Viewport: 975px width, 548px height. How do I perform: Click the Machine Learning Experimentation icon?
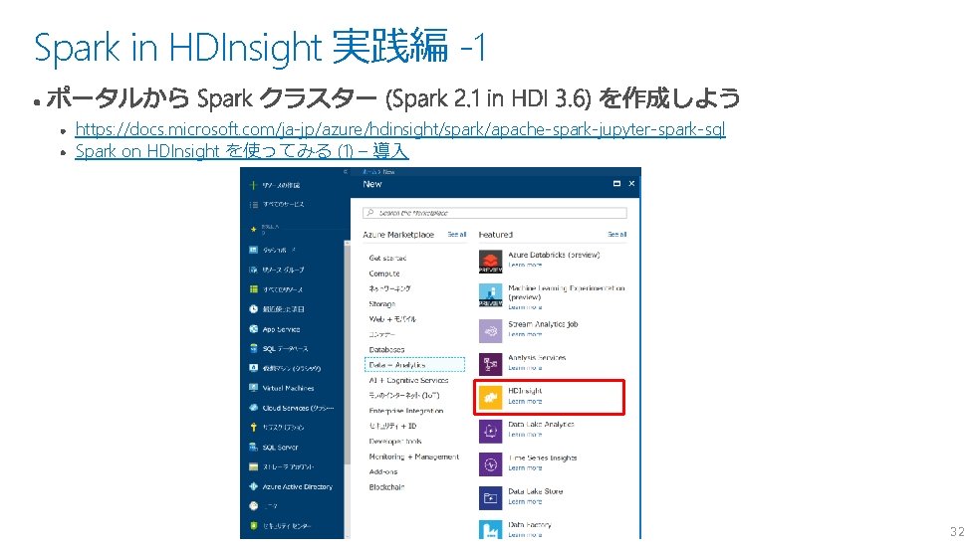pos(491,294)
